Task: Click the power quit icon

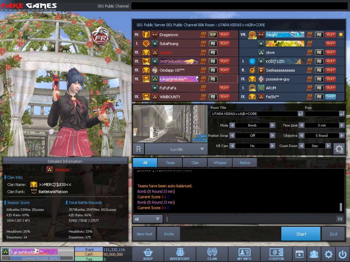Action: point(343,254)
